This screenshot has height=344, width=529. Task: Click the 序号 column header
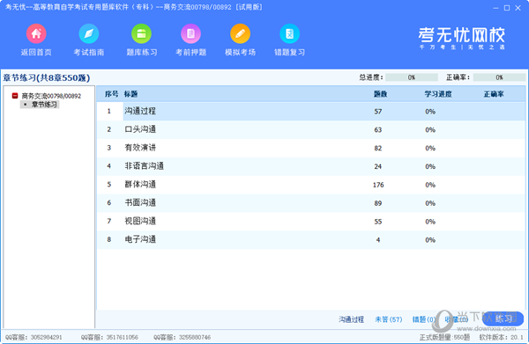pos(111,94)
